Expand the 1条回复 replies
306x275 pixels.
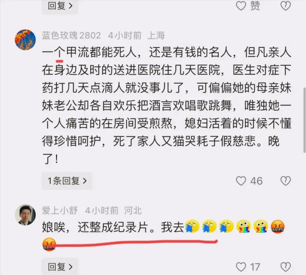point(67,181)
